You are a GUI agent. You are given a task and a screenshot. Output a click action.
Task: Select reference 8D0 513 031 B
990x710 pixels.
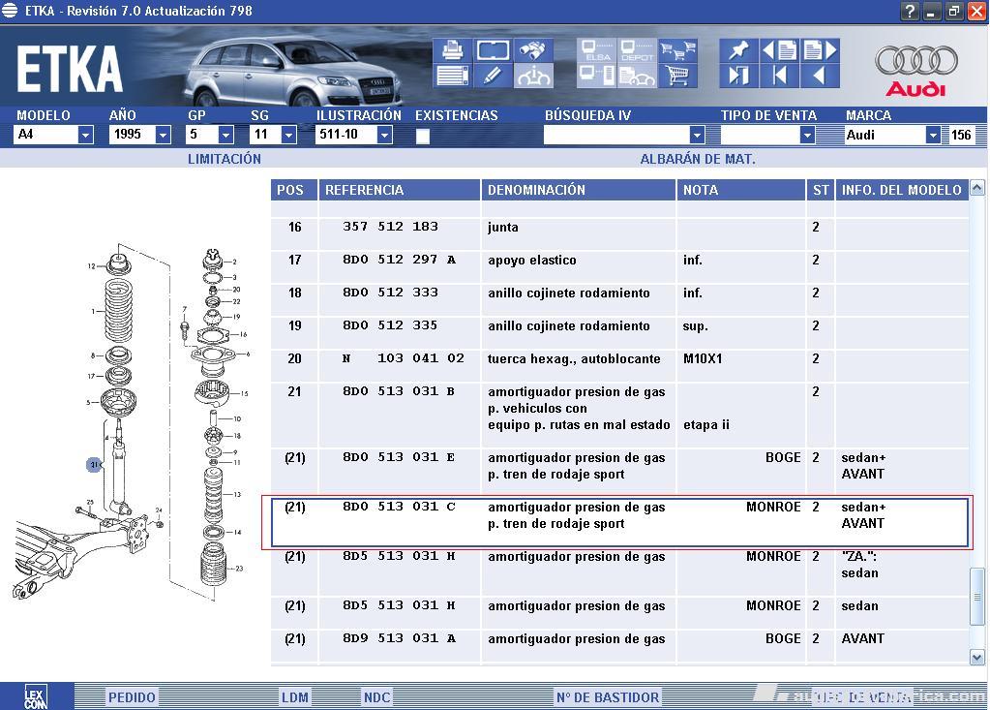(x=399, y=391)
